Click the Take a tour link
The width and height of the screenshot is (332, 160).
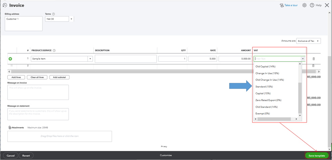(x=289, y=5)
